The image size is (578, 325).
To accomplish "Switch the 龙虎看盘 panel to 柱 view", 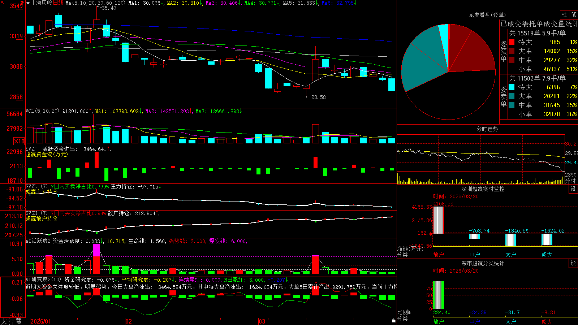I will (564, 14).
